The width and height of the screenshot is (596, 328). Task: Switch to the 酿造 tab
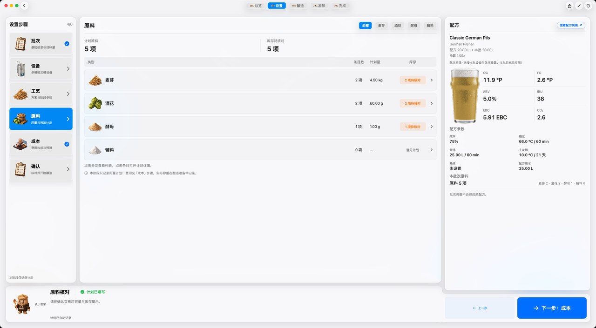point(298,6)
